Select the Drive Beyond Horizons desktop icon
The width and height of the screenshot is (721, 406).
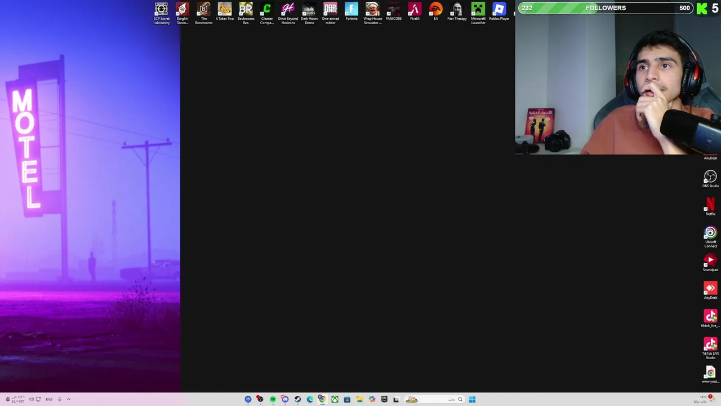288,14
